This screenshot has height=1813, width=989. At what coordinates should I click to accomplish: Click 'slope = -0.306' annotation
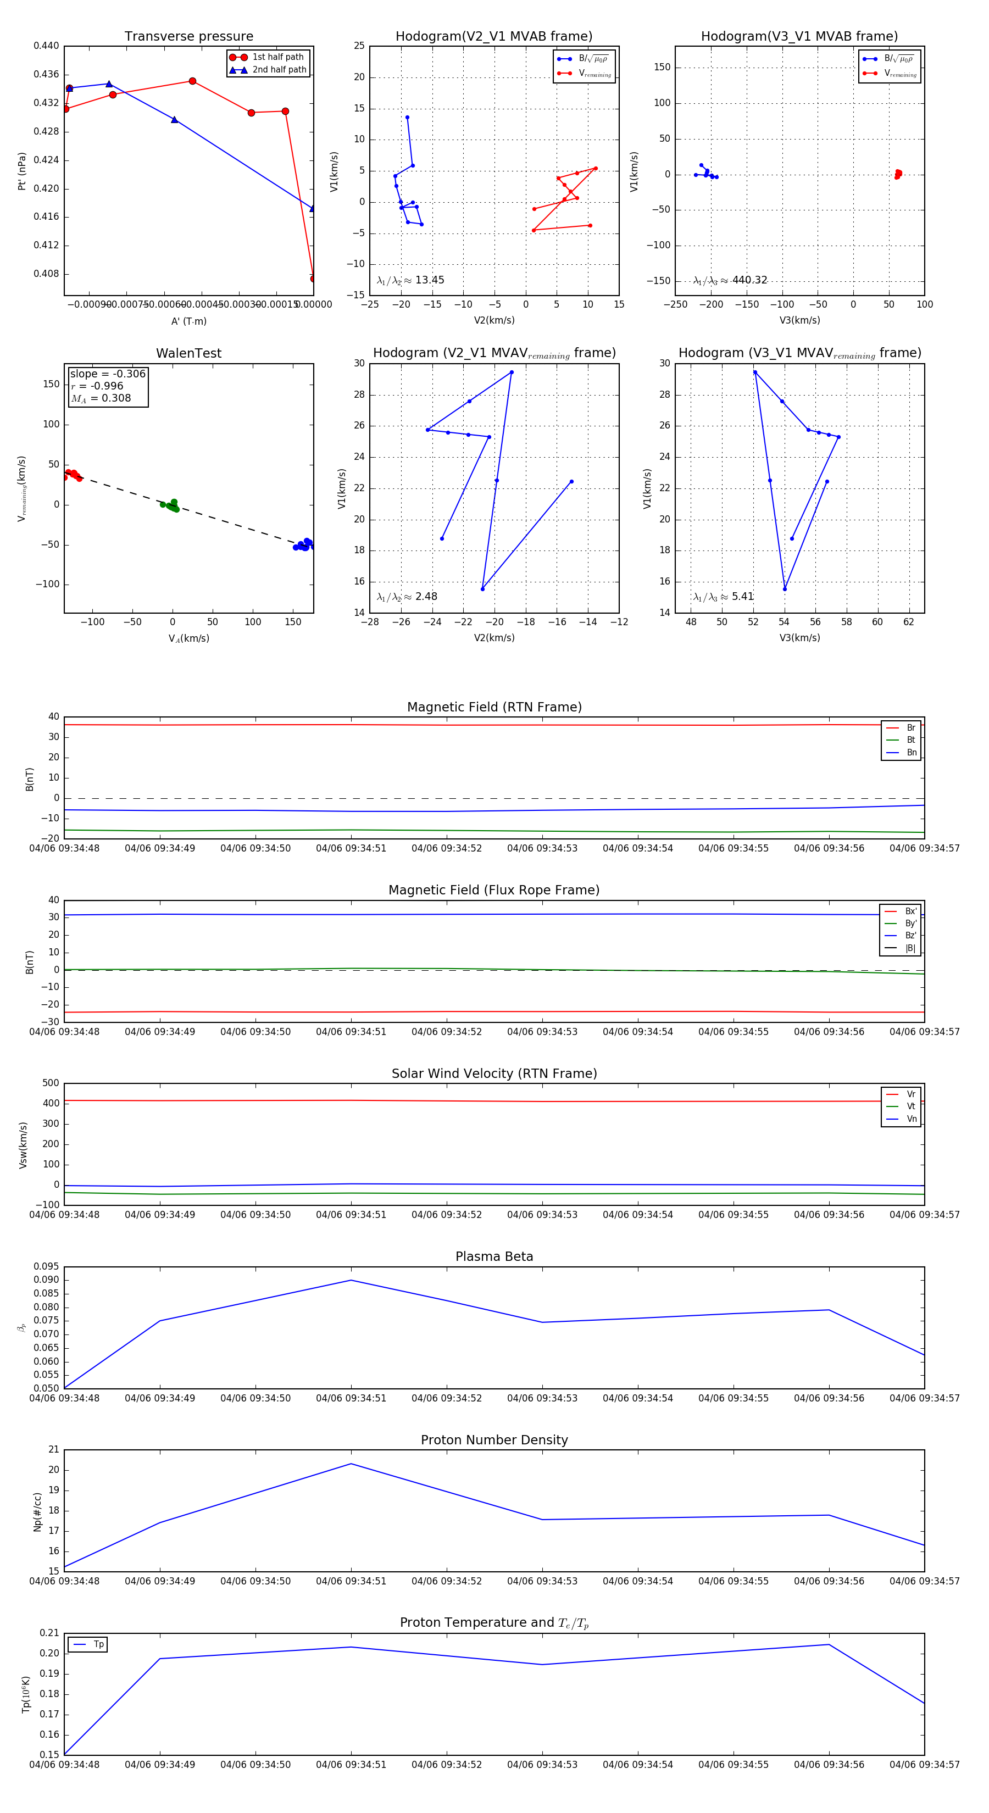(108, 374)
